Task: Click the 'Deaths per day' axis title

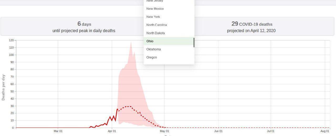Action: tap(3, 87)
